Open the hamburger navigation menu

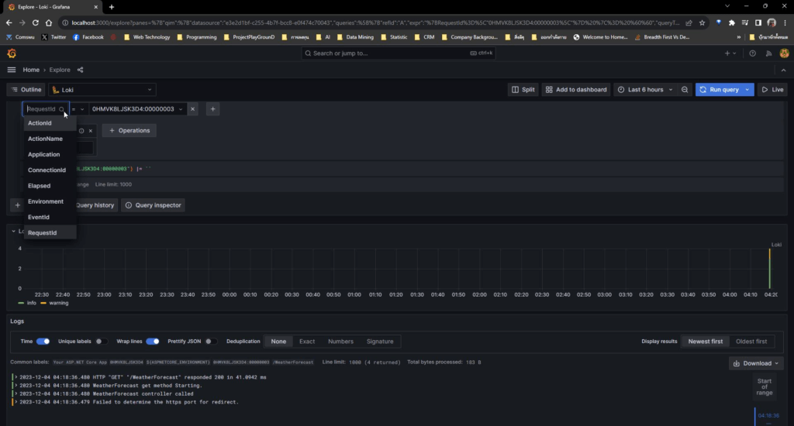coord(12,70)
